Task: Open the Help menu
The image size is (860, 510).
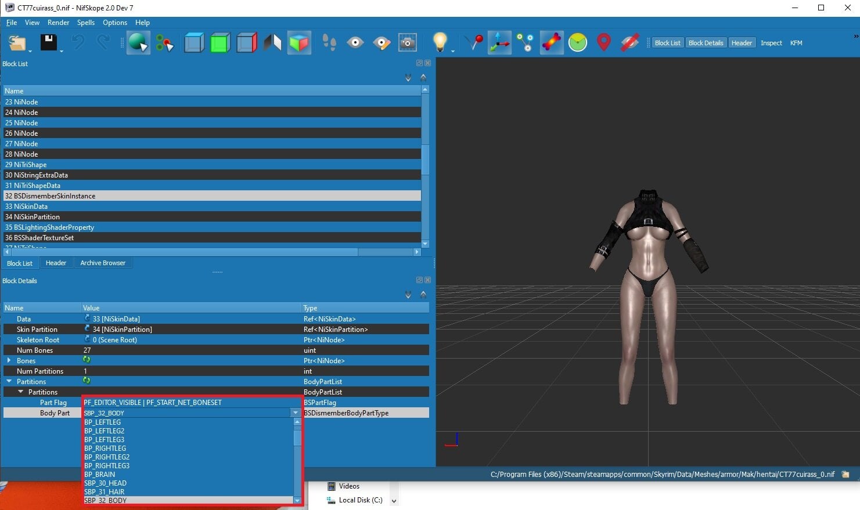Action: coord(142,23)
